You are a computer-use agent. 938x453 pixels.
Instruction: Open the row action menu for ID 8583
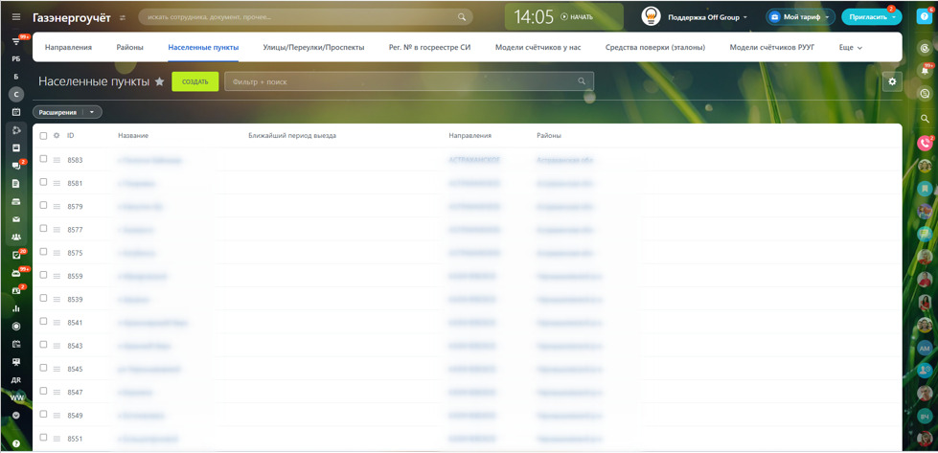(x=57, y=160)
